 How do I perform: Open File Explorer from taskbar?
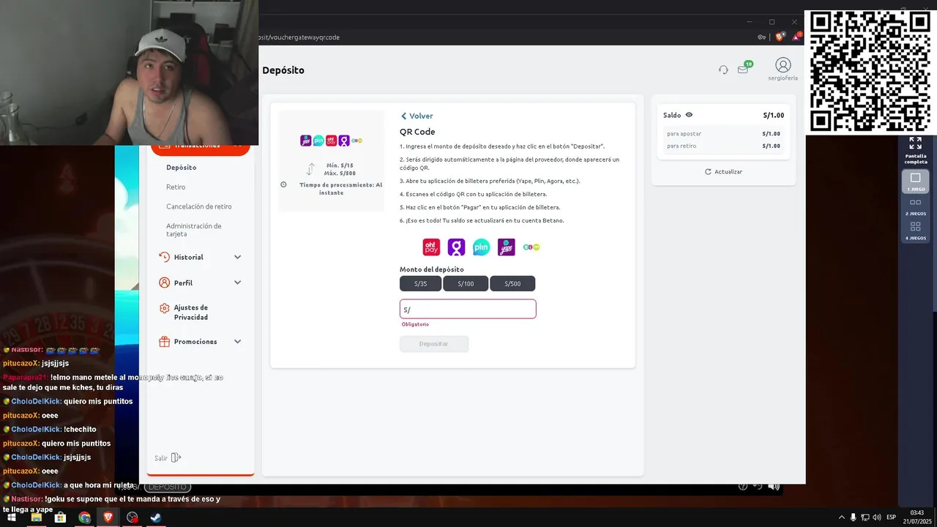point(36,517)
